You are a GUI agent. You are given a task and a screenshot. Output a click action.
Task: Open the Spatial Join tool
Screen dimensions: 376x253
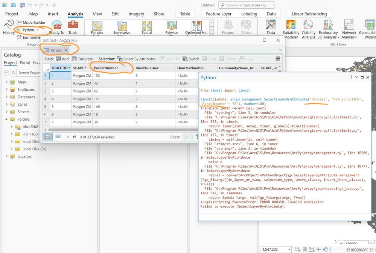(x=147, y=28)
